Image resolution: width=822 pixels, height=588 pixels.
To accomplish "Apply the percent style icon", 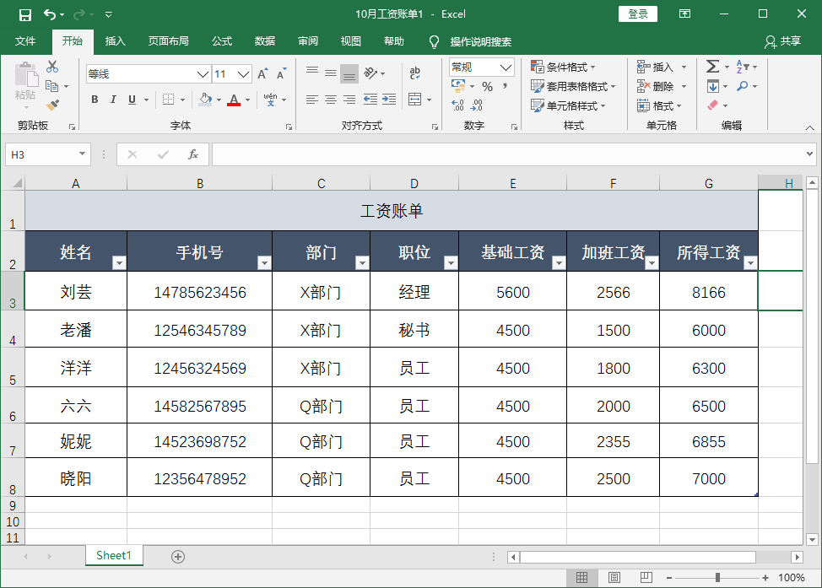I will (x=487, y=86).
